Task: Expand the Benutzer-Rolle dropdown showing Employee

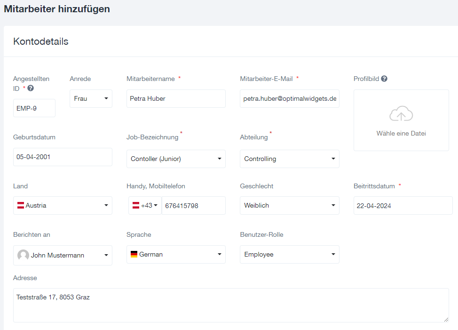Action: tap(290, 254)
